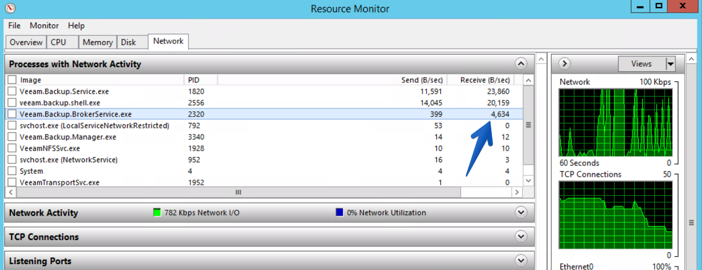Click the graphs pane scrollbar thumb

coord(691,222)
